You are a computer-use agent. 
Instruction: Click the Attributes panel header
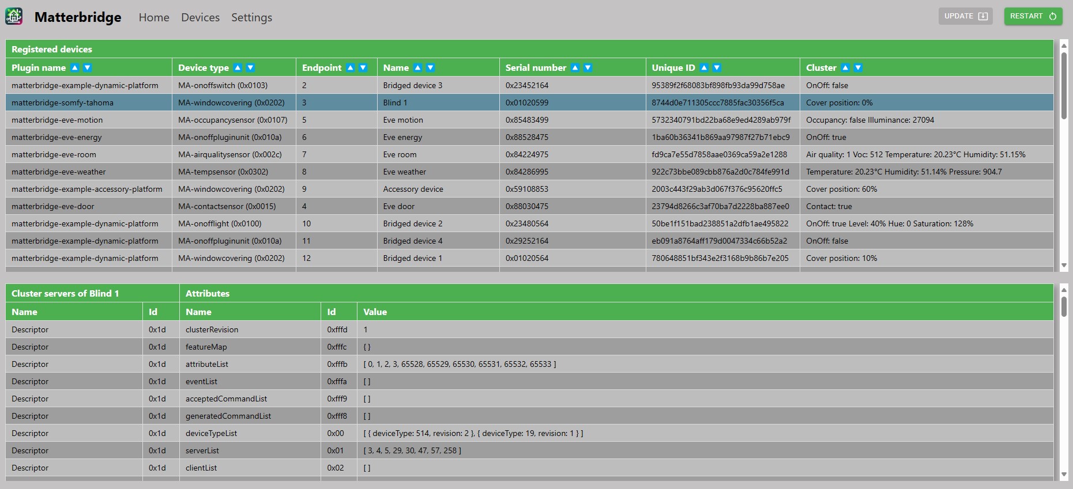[616, 293]
